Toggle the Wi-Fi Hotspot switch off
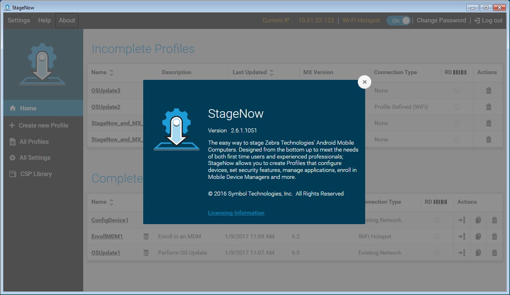 [399, 20]
